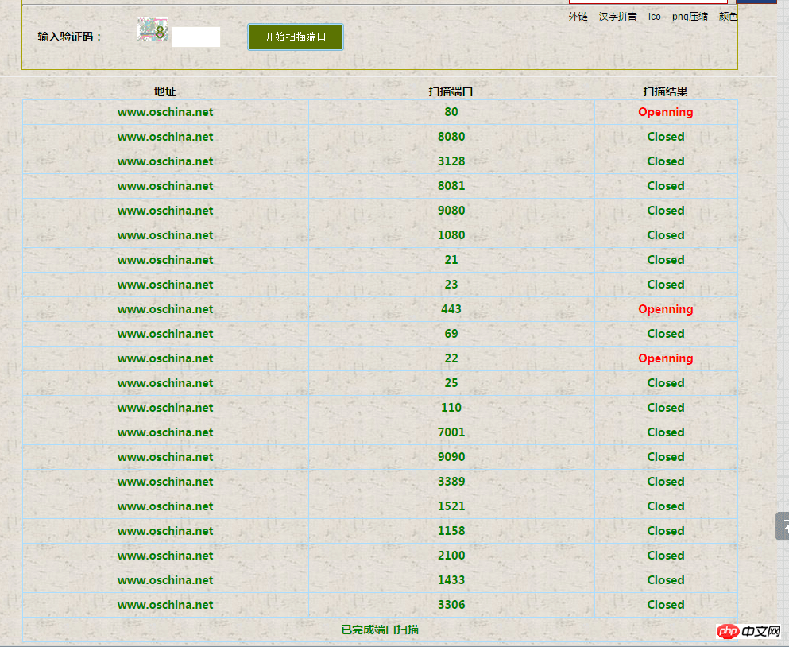Select port 25 cell
The image size is (789, 647).
click(451, 383)
